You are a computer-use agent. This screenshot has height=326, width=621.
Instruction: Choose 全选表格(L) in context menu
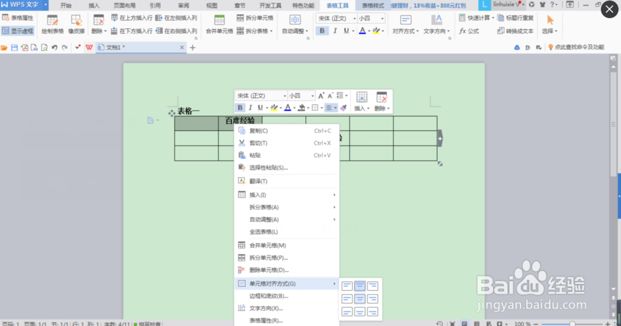pyautogui.click(x=287, y=232)
